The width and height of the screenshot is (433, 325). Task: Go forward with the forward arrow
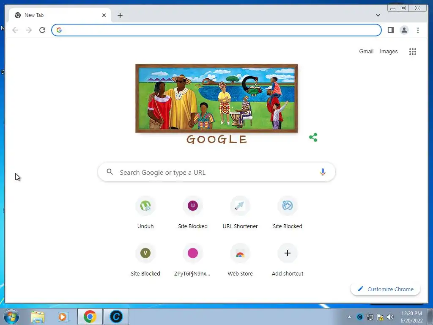click(29, 30)
